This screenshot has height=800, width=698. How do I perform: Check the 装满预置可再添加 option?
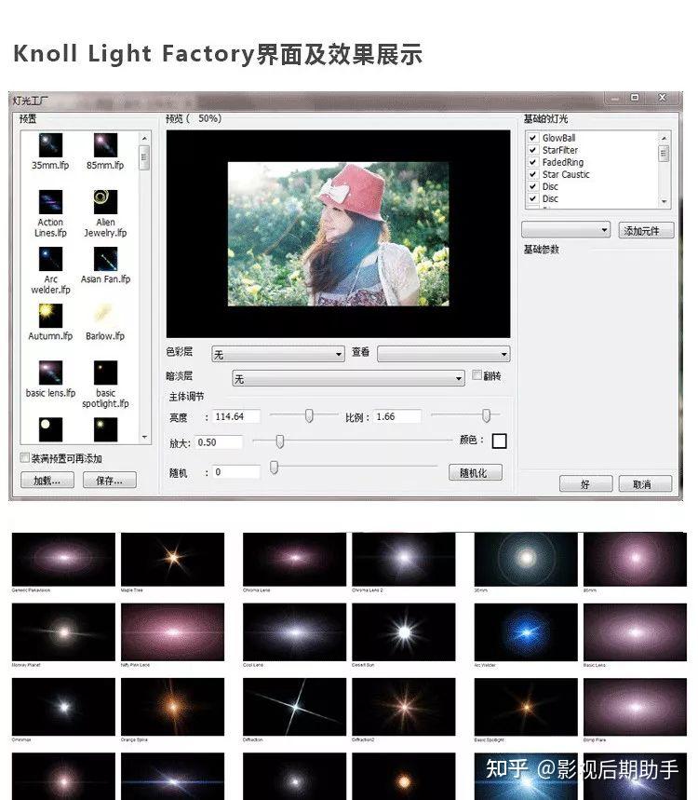(24, 457)
